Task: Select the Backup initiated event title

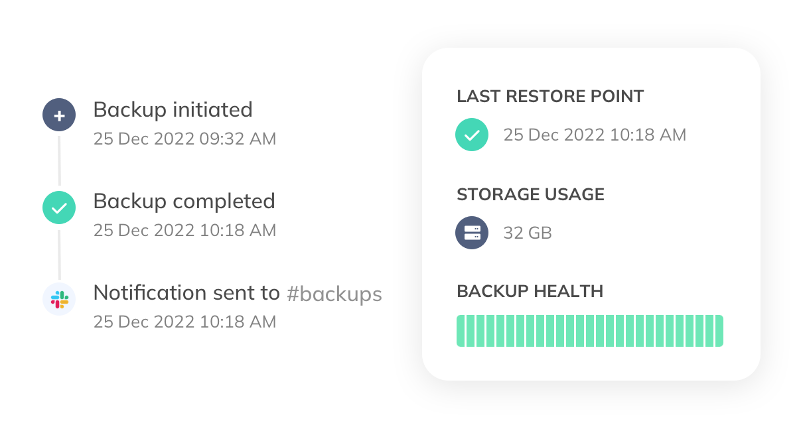Action: 173,109
